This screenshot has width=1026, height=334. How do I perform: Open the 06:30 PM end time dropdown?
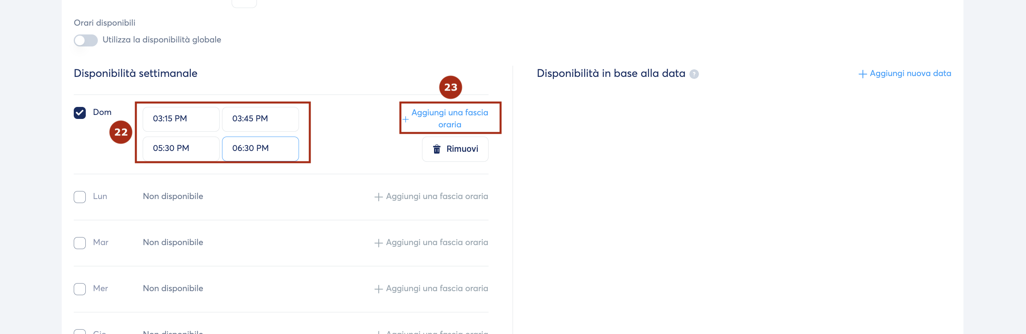(261, 149)
